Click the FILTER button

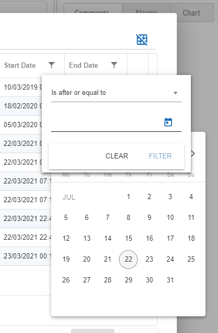160,156
